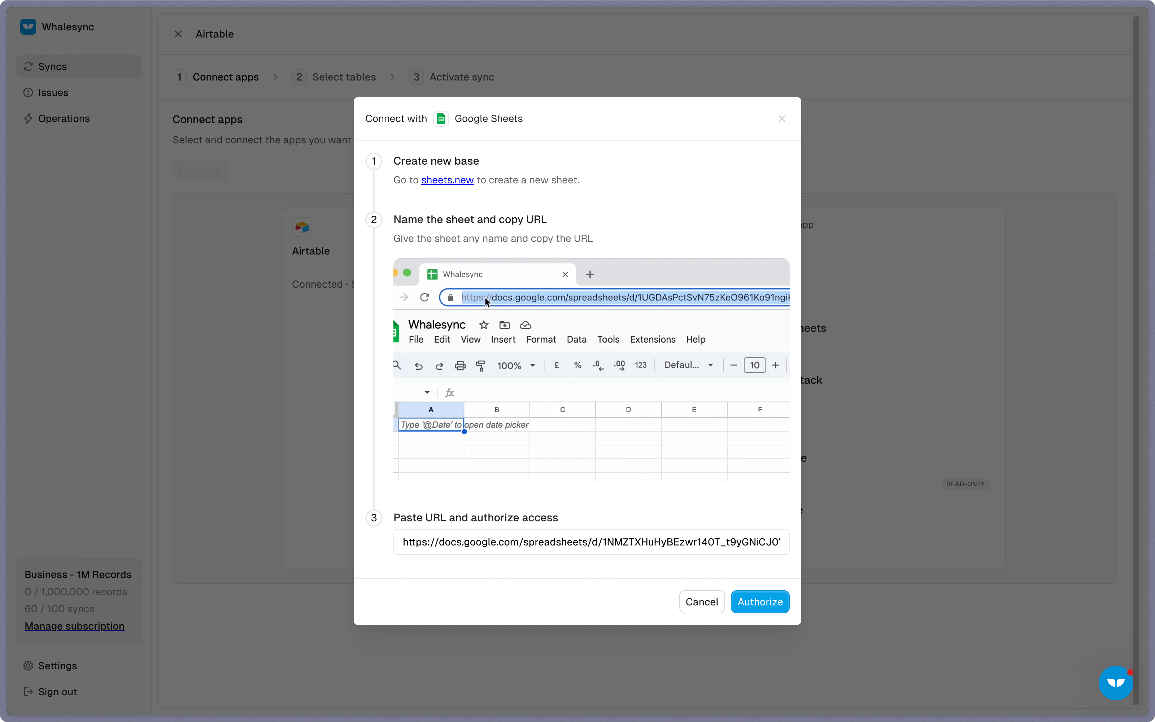This screenshot has width=1155, height=722.
Task: Click the page vertical scrollbar
Action: pos(1136,361)
